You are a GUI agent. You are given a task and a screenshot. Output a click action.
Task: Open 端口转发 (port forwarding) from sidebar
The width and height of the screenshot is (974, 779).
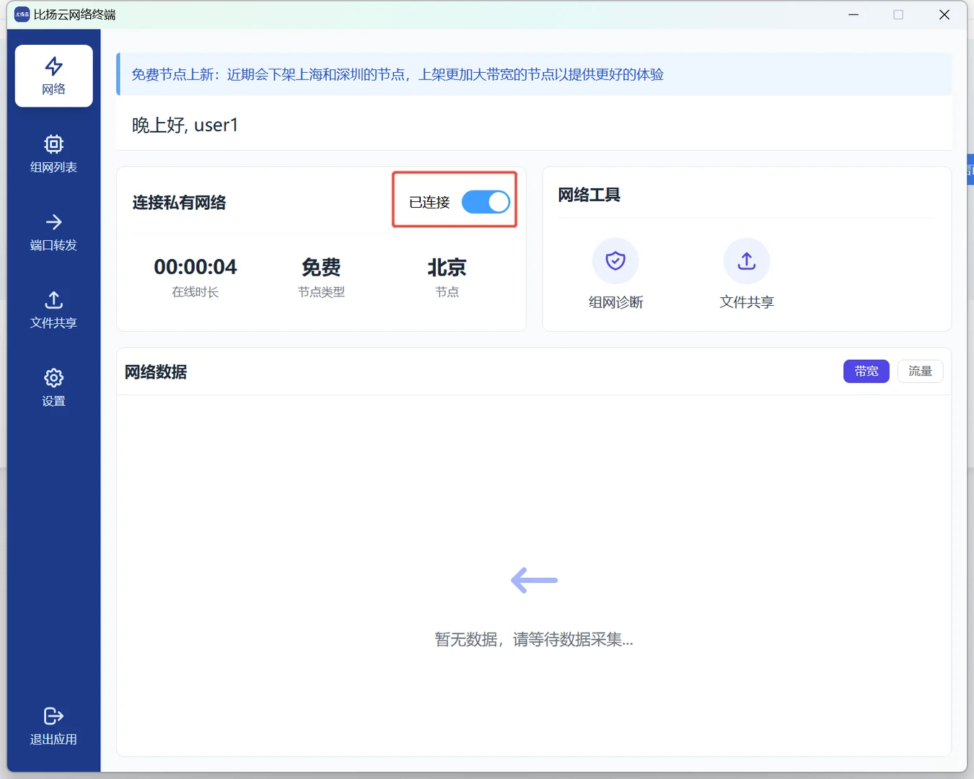53,232
